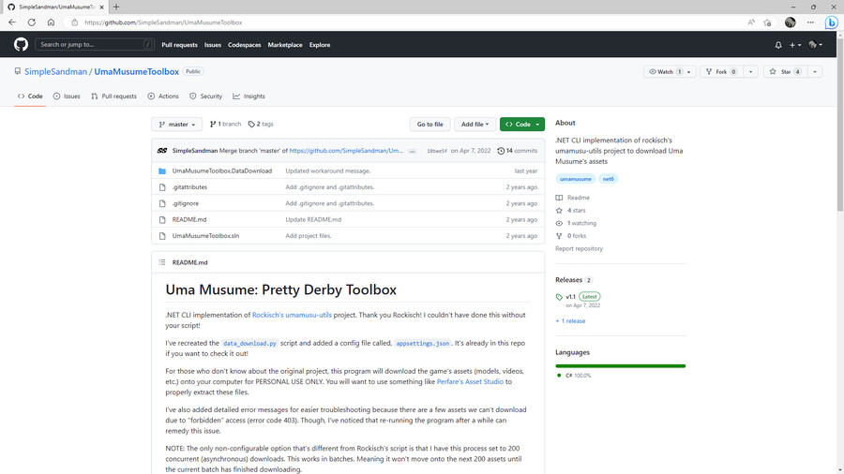Viewport: 844px width, 474px height.
Task: Switch to the Issues repo tab
Action: (x=67, y=96)
